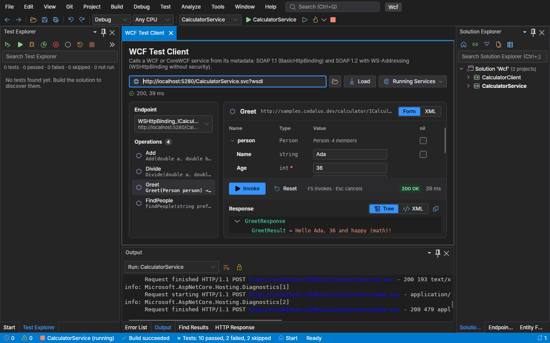Click the Run All Tests icon in Test Explorer

[x=8, y=45]
